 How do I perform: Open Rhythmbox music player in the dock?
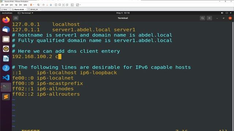[6, 49]
